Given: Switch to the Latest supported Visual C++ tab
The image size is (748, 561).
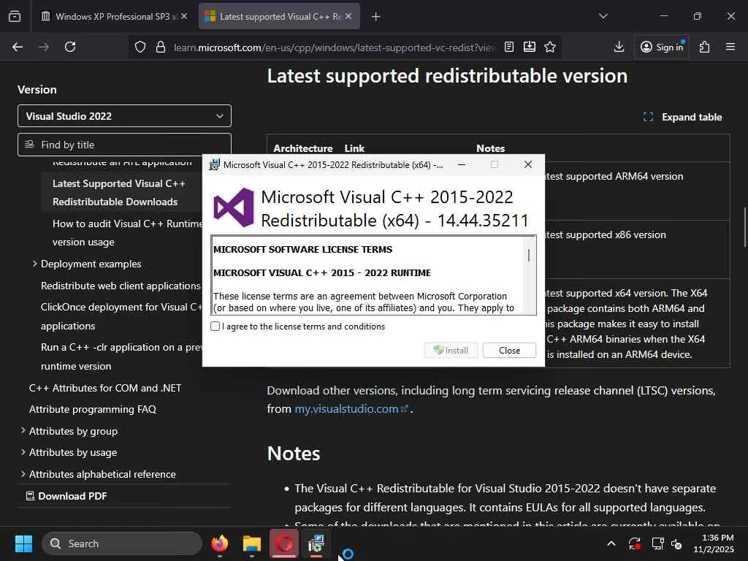Looking at the screenshot, I should [279, 17].
